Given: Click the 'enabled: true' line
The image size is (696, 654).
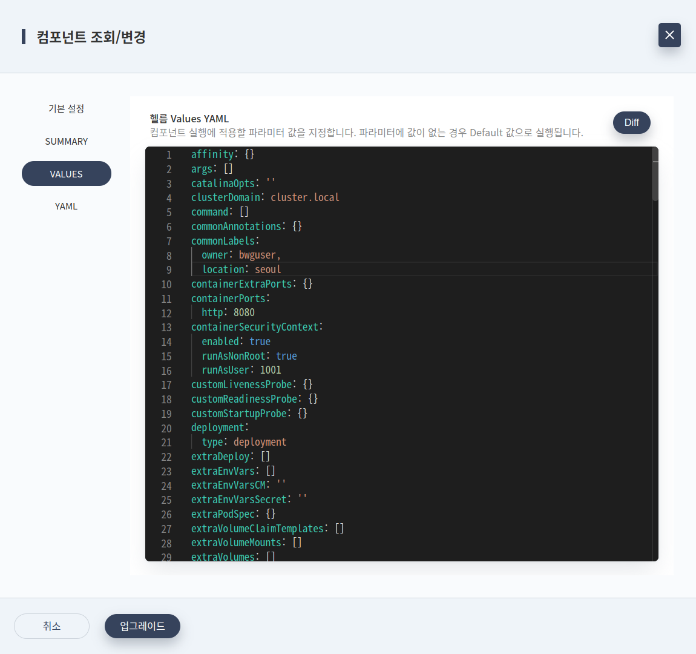Looking at the screenshot, I should point(235,342).
